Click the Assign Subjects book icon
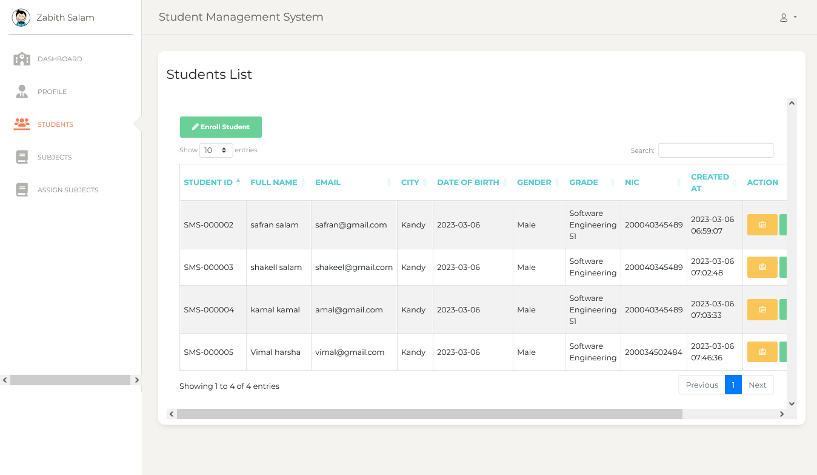 [22, 190]
